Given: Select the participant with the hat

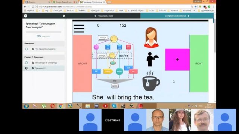Looking at the screenshot, I should (180, 120).
